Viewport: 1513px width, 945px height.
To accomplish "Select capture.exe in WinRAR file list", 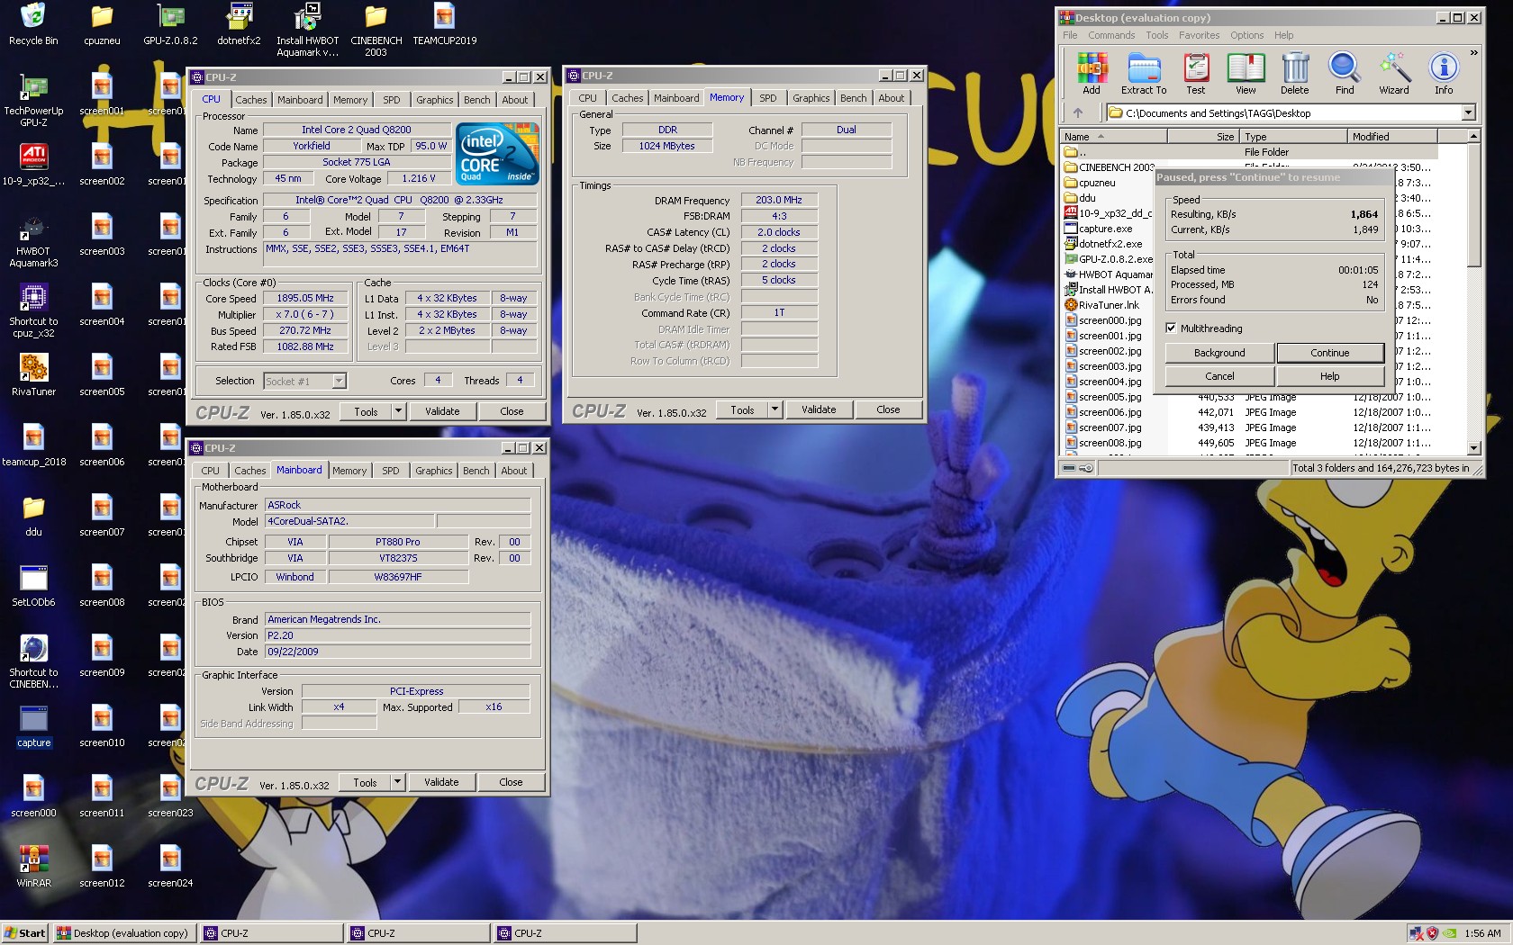I will (1105, 229).
